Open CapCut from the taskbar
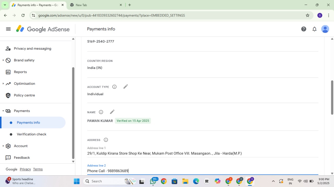 [207, 181]
